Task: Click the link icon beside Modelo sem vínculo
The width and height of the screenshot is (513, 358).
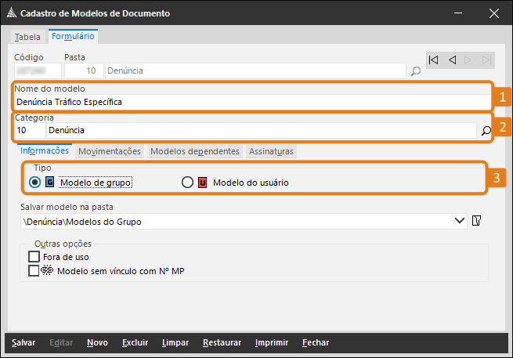Action: tap(45, 271)
